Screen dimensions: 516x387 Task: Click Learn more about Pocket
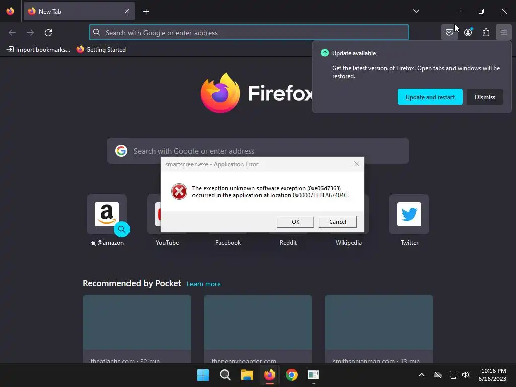[204, 284]
